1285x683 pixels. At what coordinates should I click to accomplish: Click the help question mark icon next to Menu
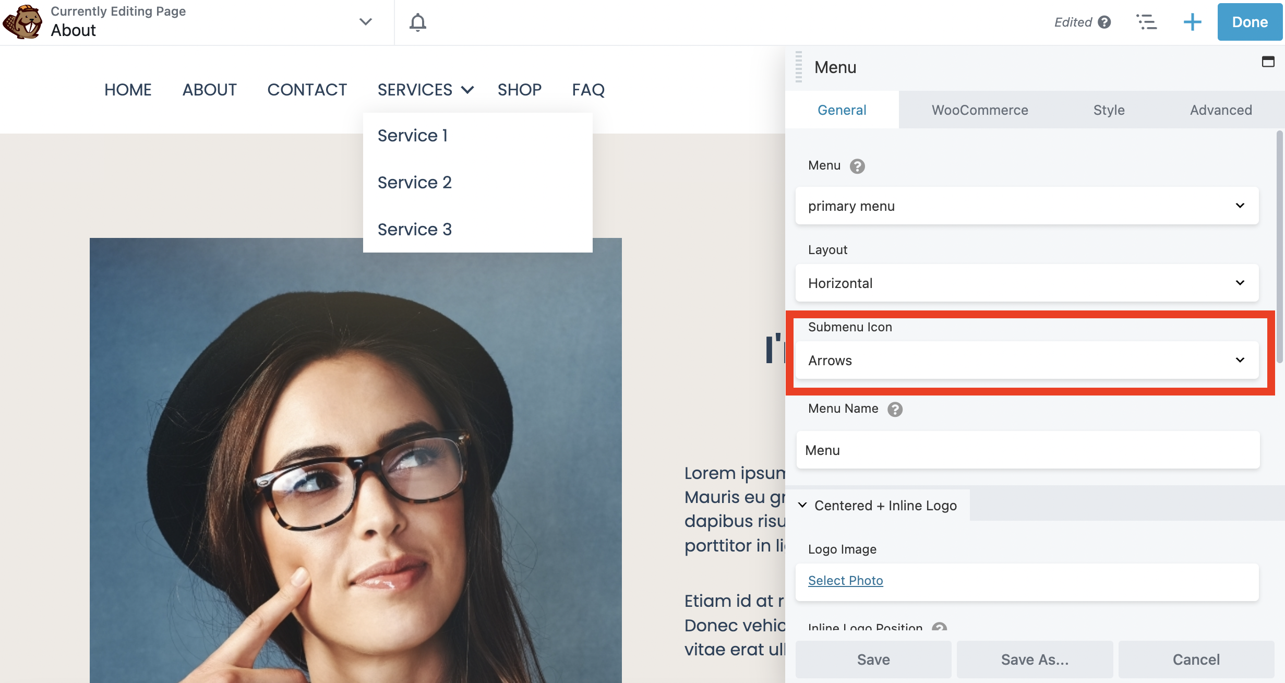pos(857,165)
